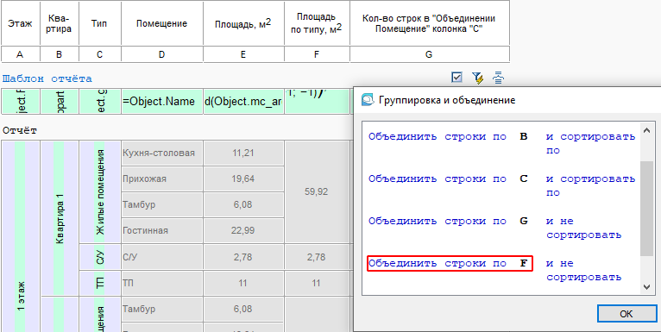Select 'Объединить строки по F' link
This screenshot has height=332, width=661.
click(x=450, y=264)
